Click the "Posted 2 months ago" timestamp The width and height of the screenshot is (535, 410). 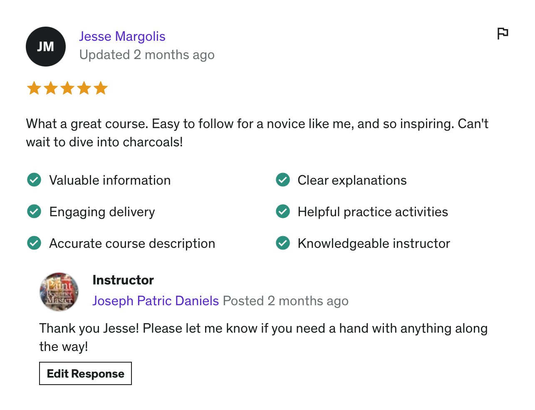286,301
